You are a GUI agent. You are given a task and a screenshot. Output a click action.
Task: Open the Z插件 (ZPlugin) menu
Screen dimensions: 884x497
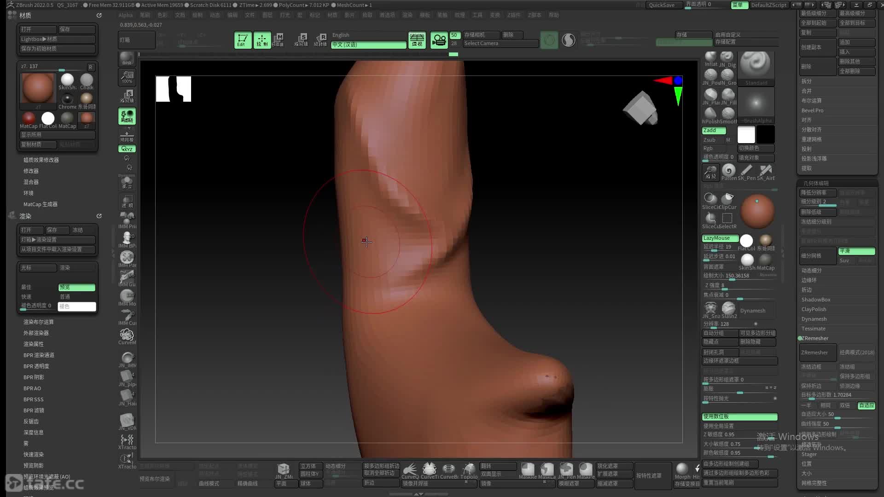[514, 15]
